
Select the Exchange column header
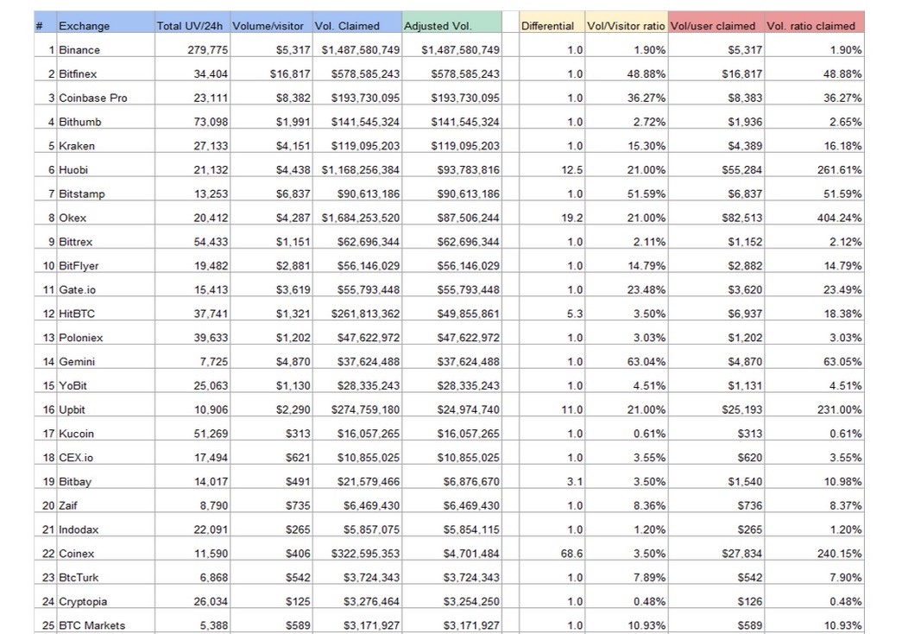click(106, 22)
